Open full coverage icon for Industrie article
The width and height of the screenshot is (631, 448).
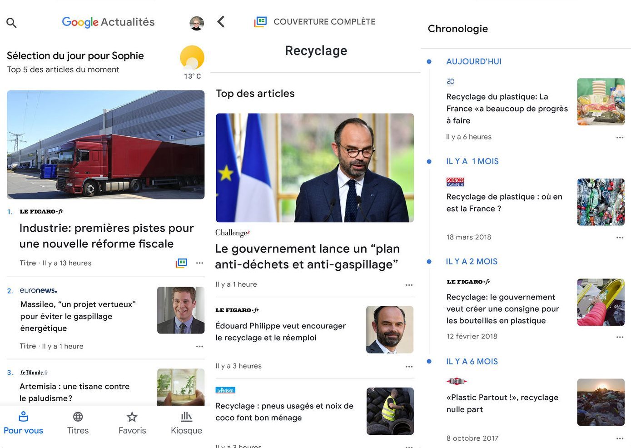click(182, 263)
